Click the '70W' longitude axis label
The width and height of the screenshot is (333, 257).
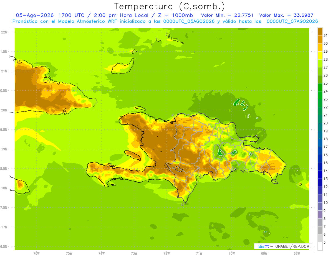click(232, 253)
